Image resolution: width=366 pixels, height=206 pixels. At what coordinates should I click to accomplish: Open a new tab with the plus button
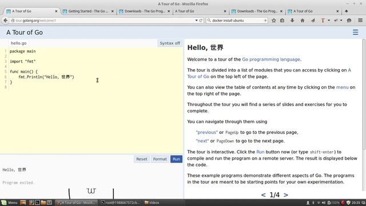[347, 11]
